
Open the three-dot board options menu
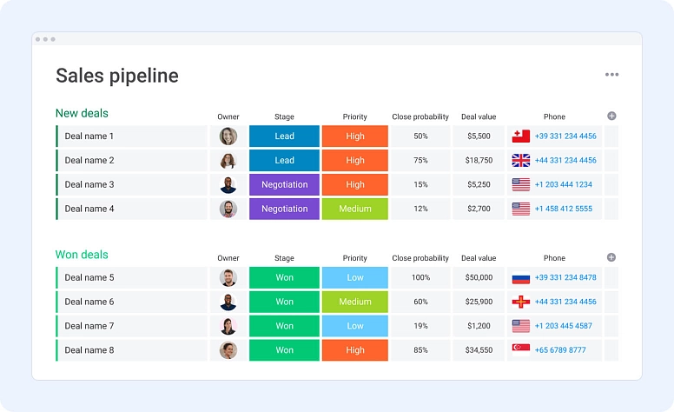click(612, 75)
